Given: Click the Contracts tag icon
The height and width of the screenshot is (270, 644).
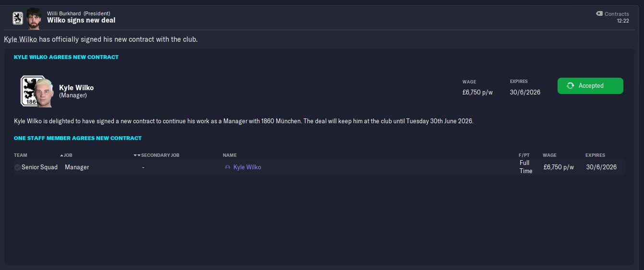Looking at the screenshot, I should click(599, 14).
